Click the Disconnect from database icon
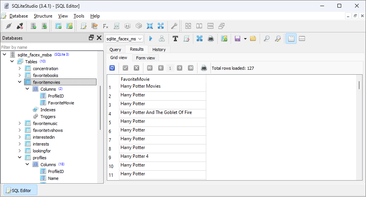 coord(20,26)
